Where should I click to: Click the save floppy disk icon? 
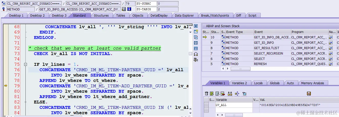(x=309, y=93)
